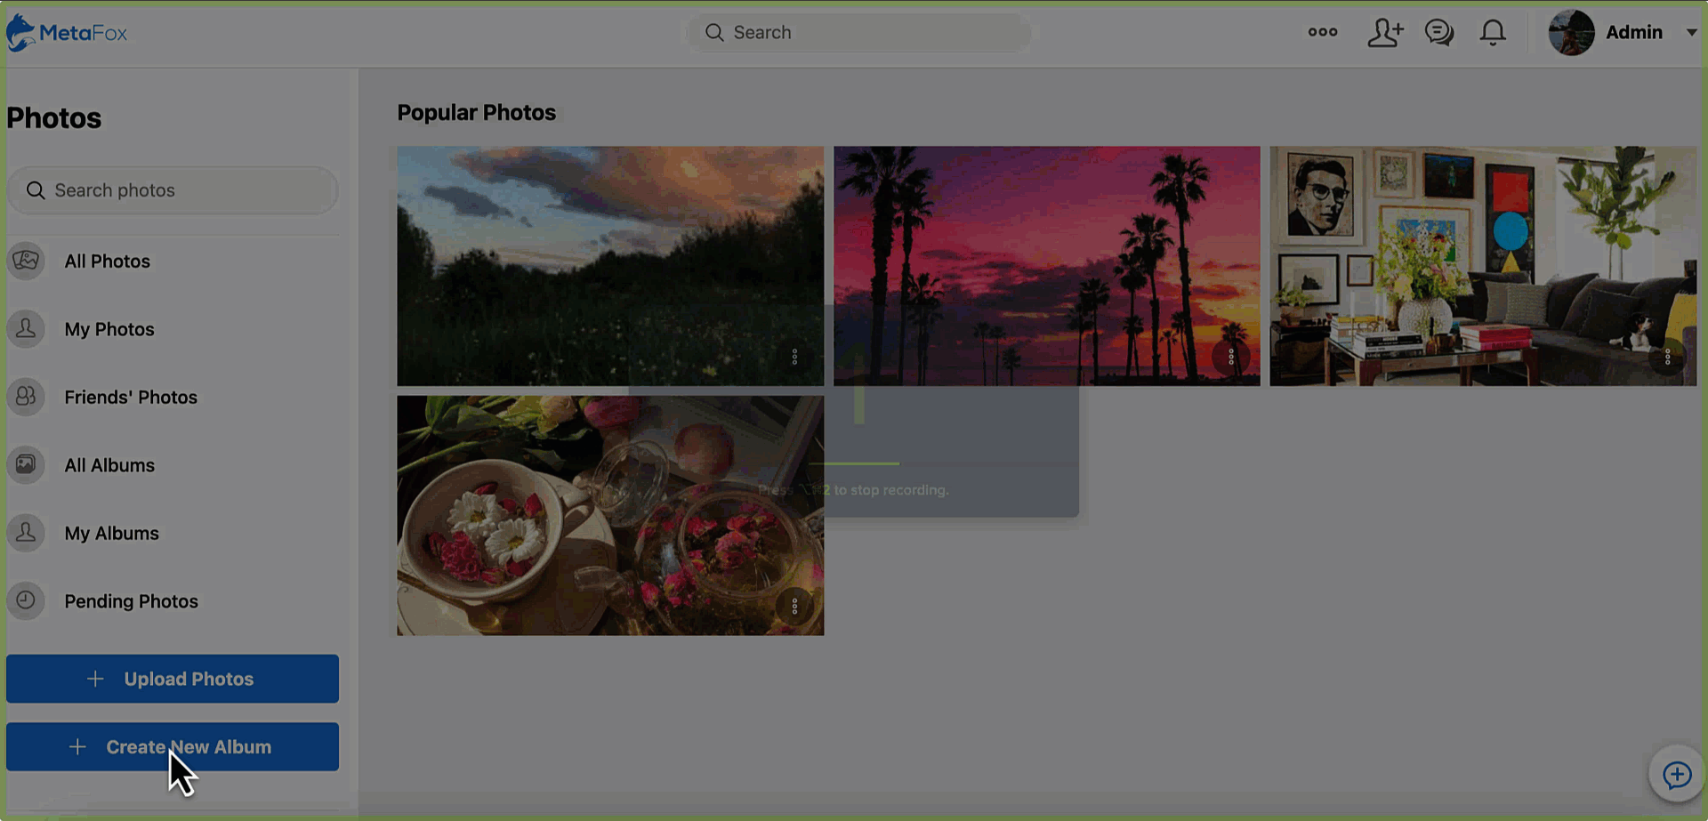Click into the Search photos field
This screenshot has height=821, width=1708.
coord(173,189)
